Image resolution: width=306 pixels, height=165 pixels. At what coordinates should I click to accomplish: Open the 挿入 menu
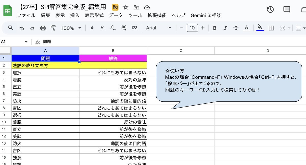click(75, 15)
